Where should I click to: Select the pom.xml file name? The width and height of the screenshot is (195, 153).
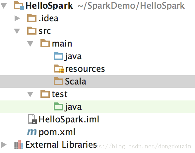coord(57,132)
